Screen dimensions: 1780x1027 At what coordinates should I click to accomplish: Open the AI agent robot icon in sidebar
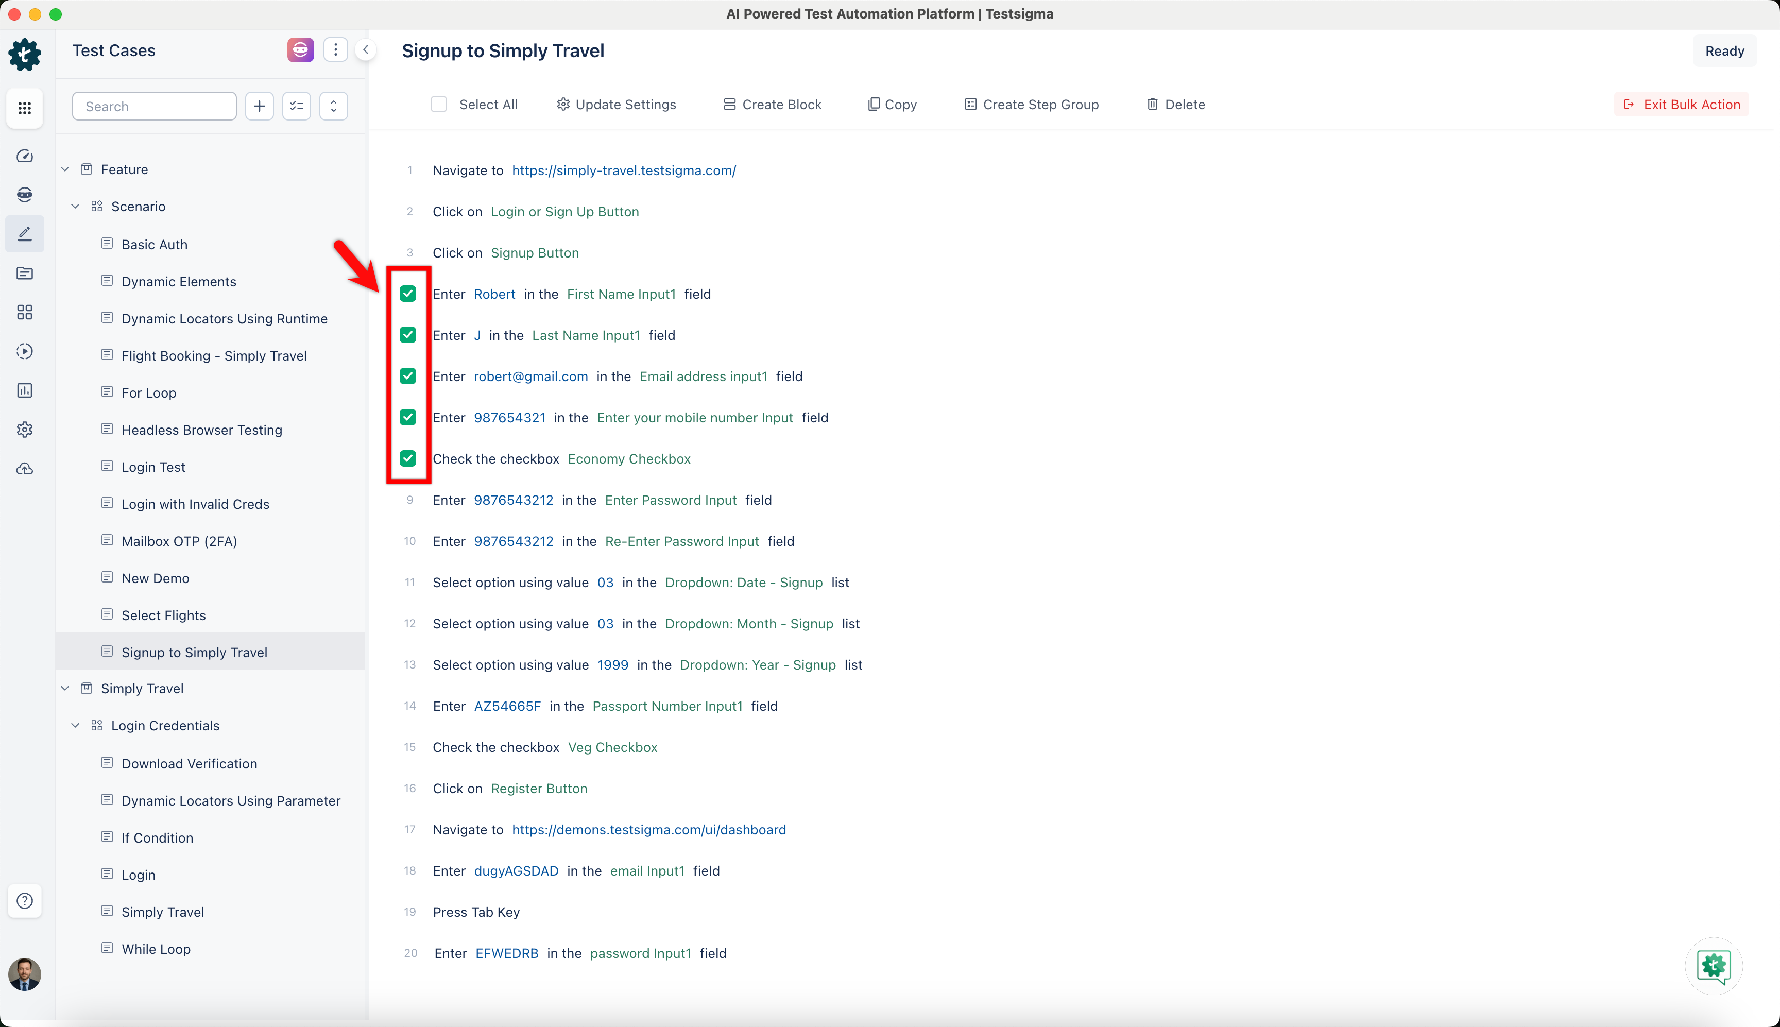click(x=25, y=195)
